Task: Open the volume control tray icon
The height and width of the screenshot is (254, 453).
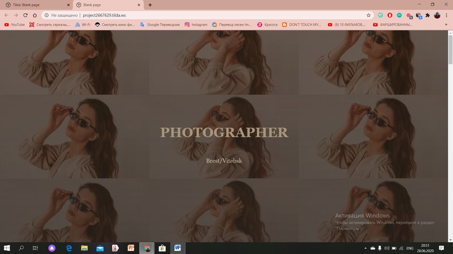Action: tap(387, 248)
